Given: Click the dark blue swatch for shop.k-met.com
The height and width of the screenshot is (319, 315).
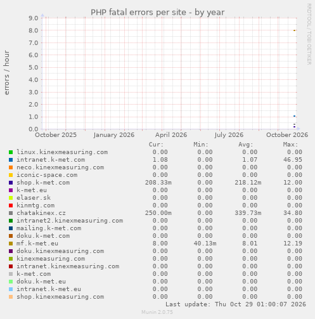Looking at the screenshot, I should 11,183.
